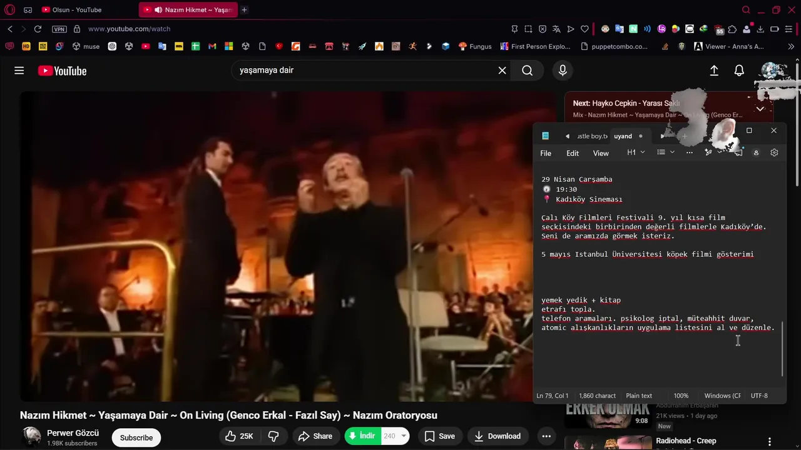Open "Viewer - Anna's A..." bookmark

click(x=729, y=46)
